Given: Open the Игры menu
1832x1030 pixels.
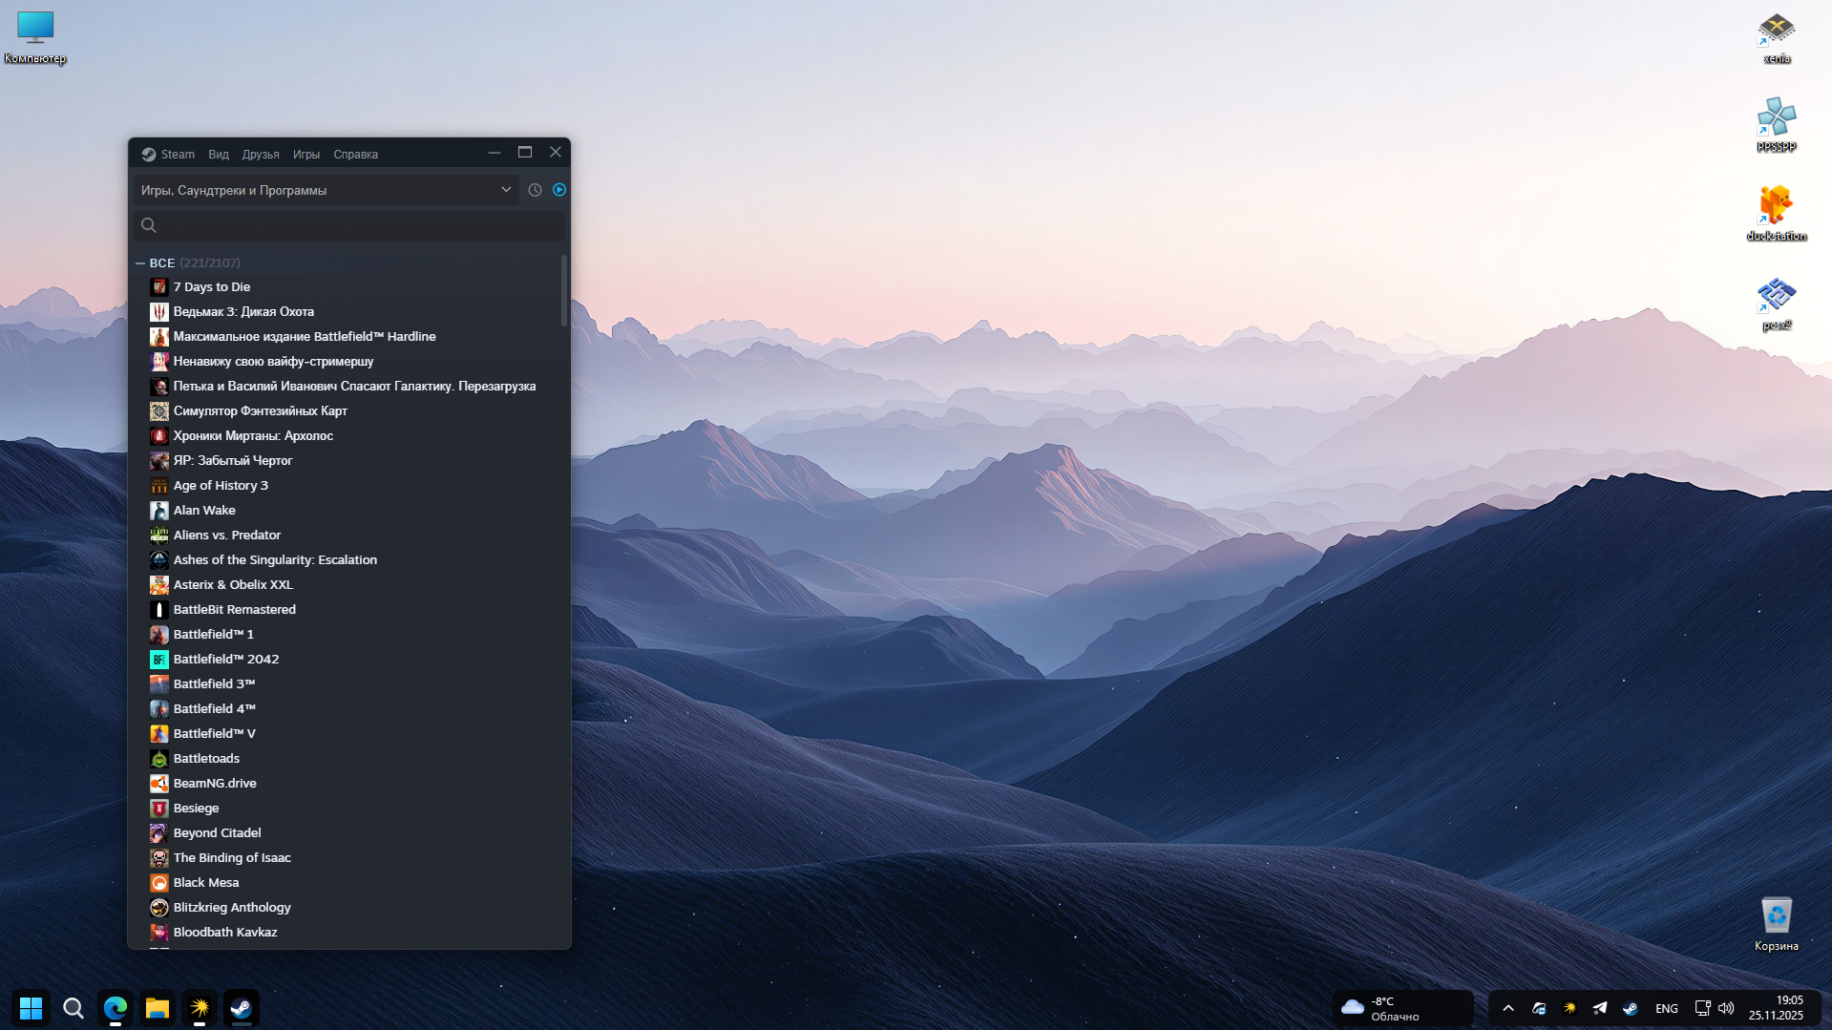Looking at the screenshot, I should 306,154.
